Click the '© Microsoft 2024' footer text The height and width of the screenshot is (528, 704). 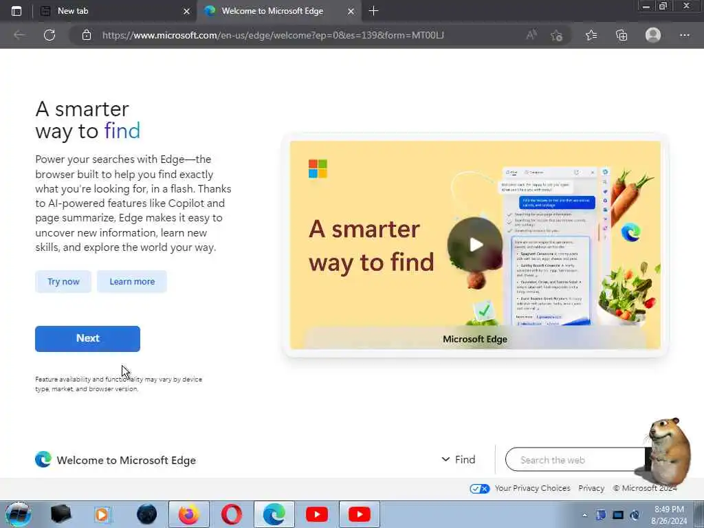[644, 488]
